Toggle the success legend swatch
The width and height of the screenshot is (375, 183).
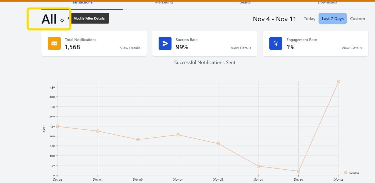[x=346, y=173]
